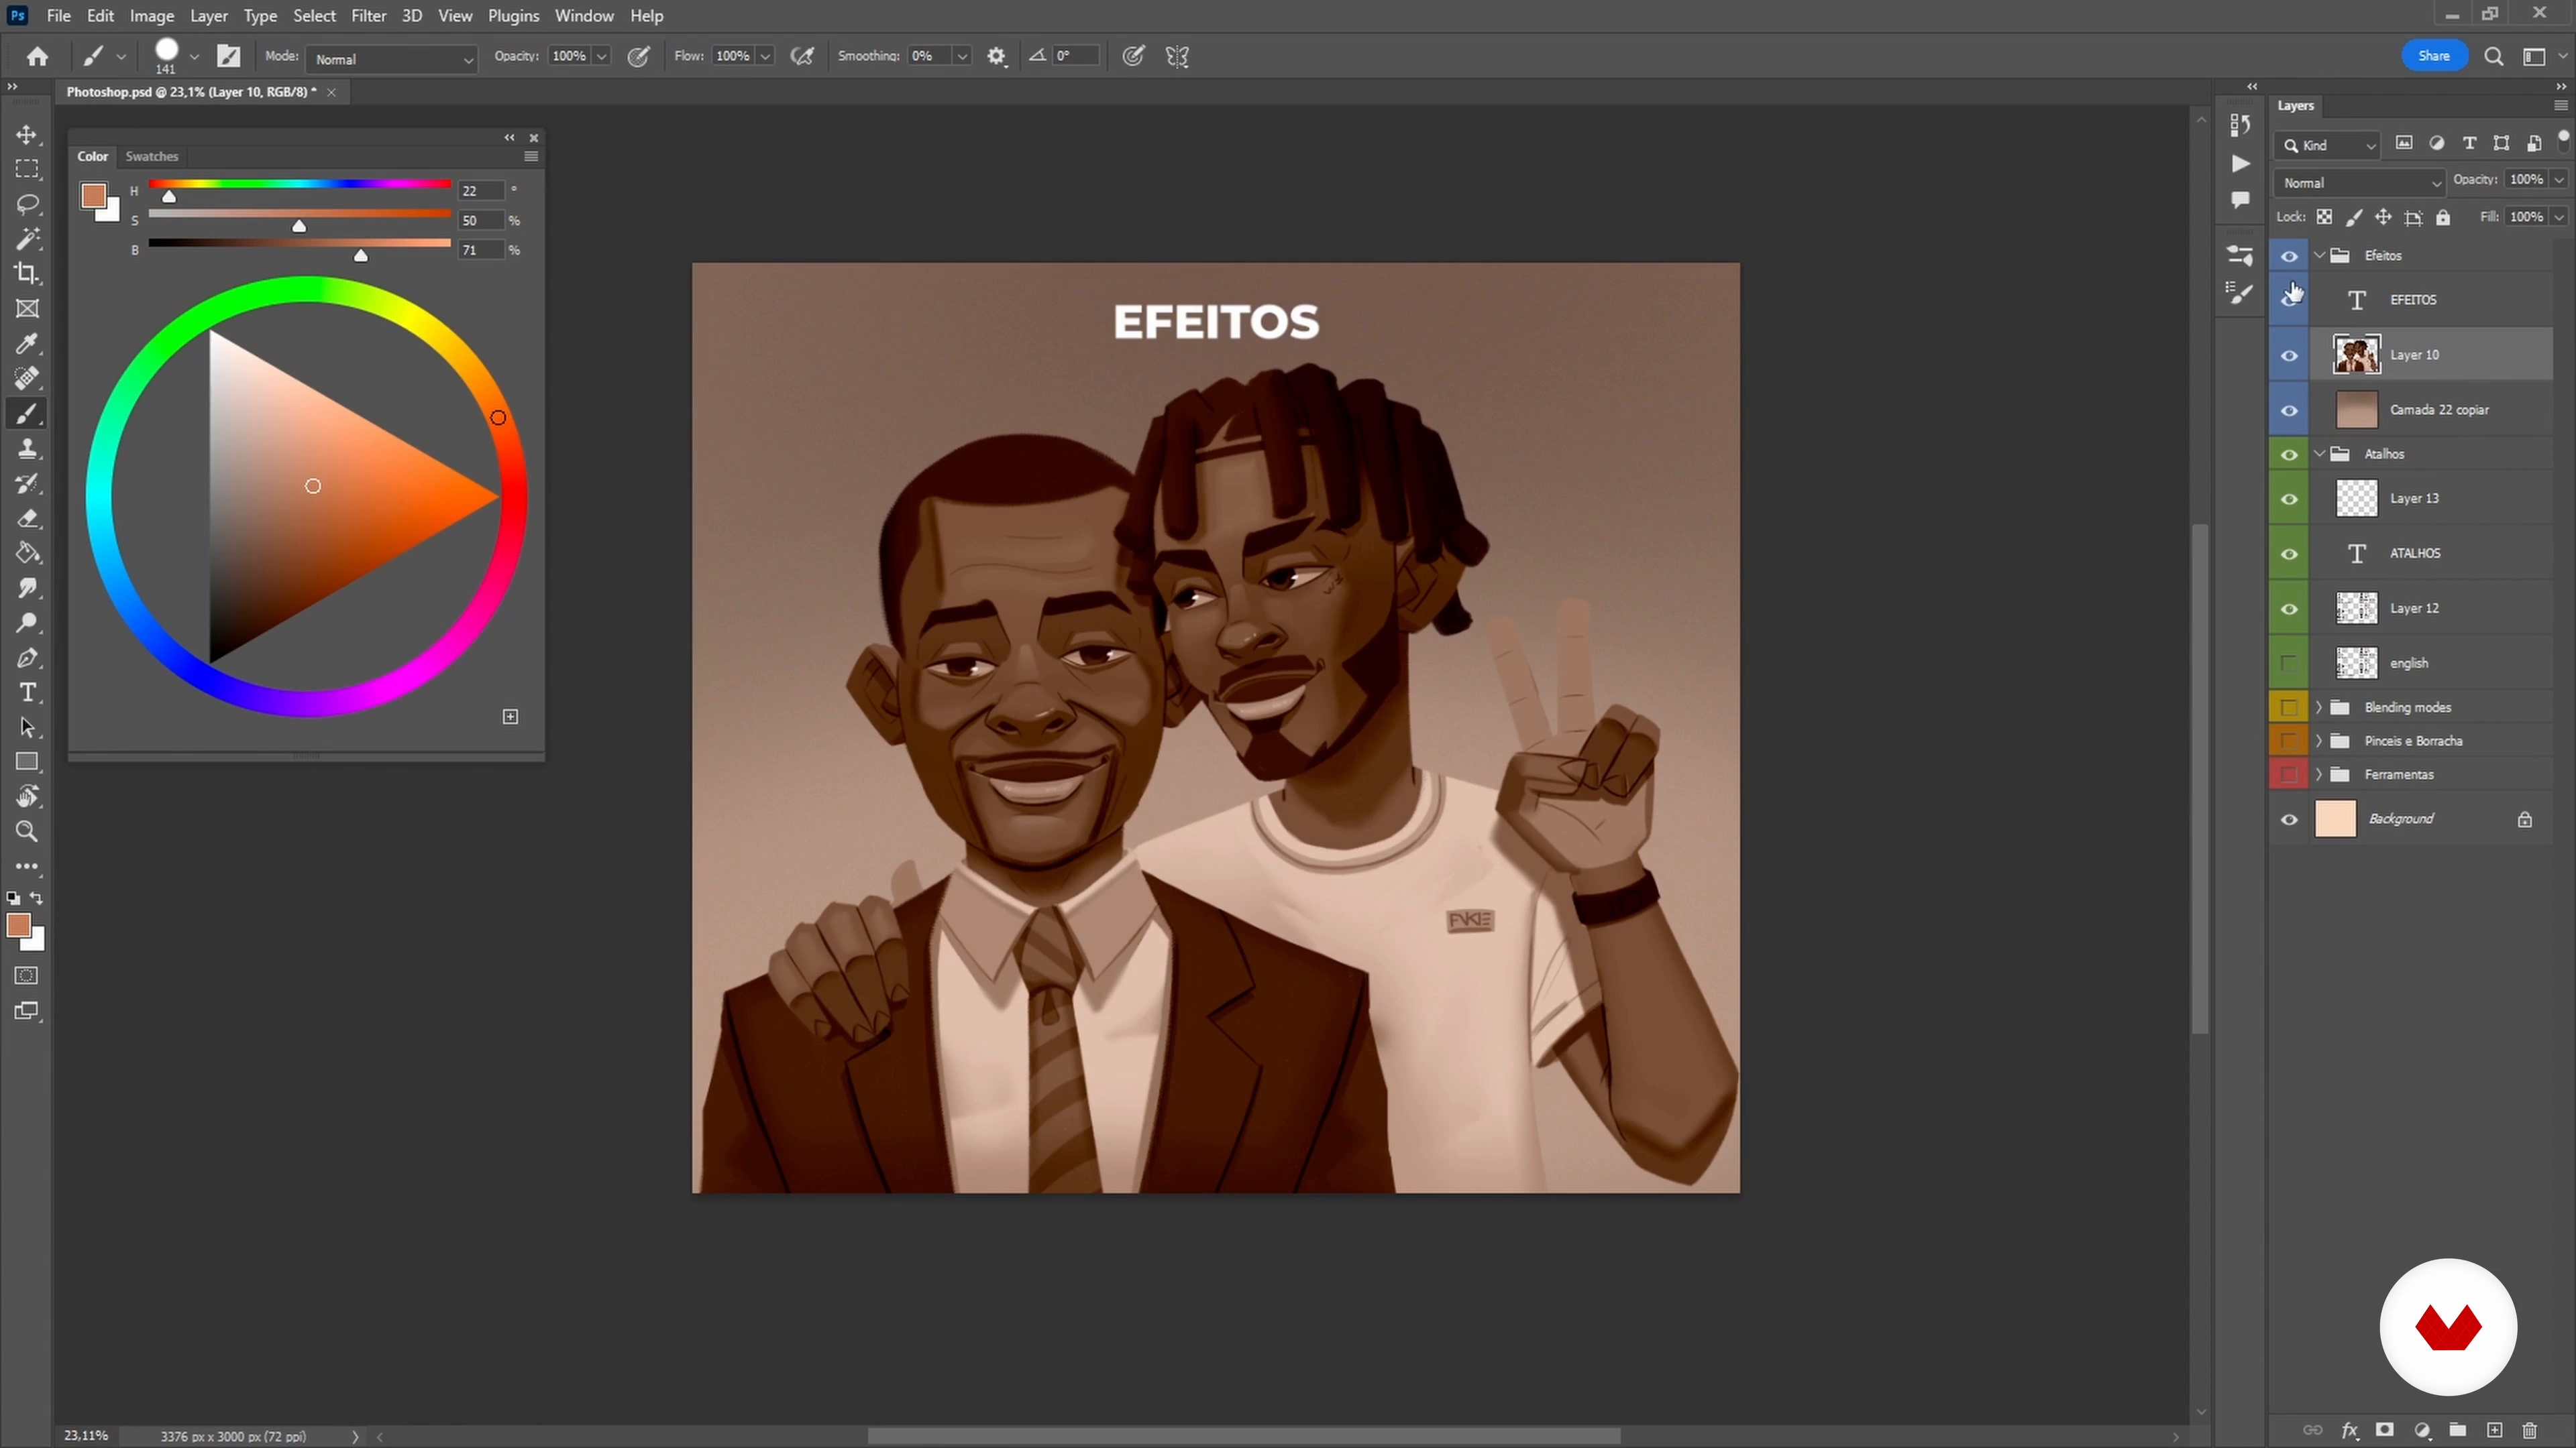2576x1448 pixels.
Task: Select the Clone Stamp tool
Action: click(x=27, y=448)
